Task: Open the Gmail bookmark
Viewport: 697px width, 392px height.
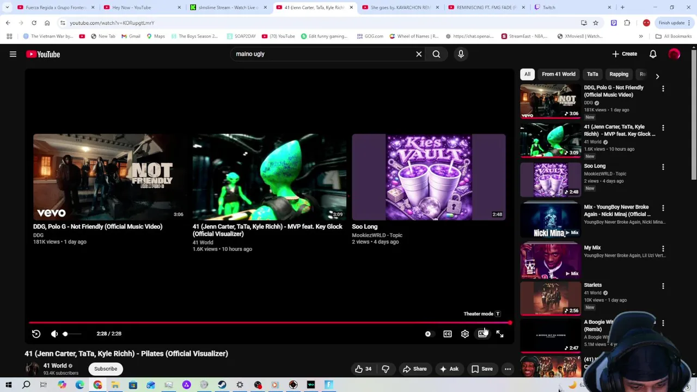Action: (x=131, y=36)
